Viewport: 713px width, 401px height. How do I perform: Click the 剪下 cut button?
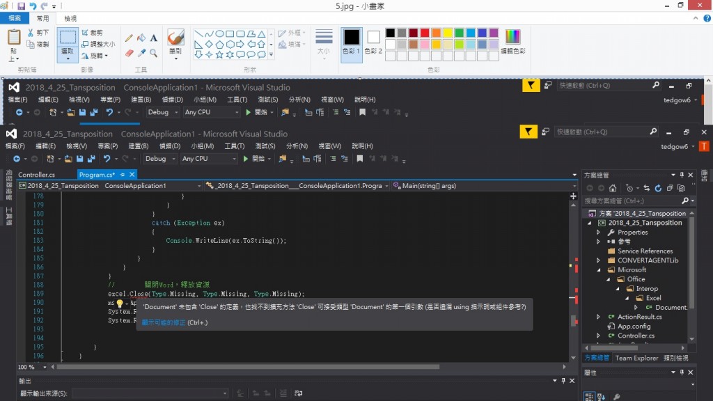pyautogui.click(x=38, y=33)
